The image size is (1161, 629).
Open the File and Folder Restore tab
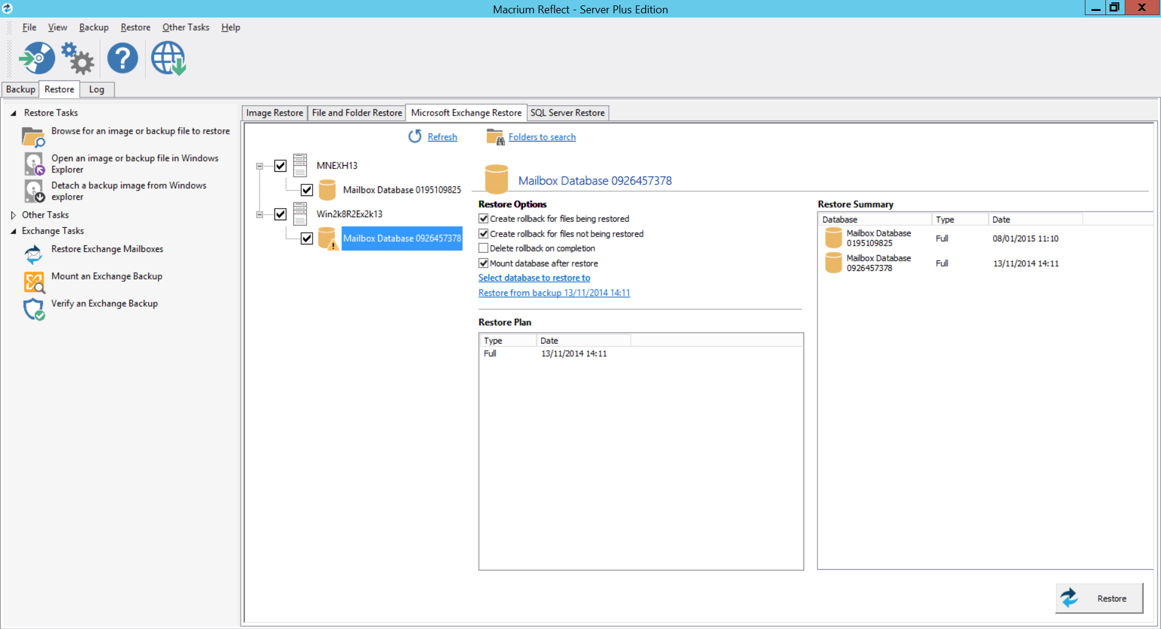click(357, 113)
